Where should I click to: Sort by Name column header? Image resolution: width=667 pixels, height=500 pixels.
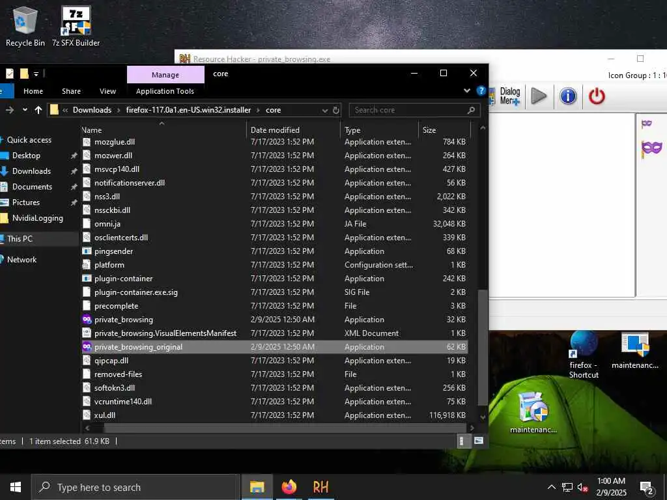pos(163,130)
